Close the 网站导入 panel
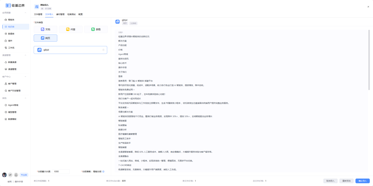The height and width of the screenshot is (186, 373). click(x=368, y=6)
